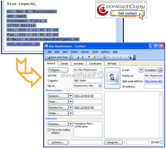The height and width of the screenshot is (149, 166).
Task: Click the yellow Display Map of Address icon
Action: (x=94, y=57)
